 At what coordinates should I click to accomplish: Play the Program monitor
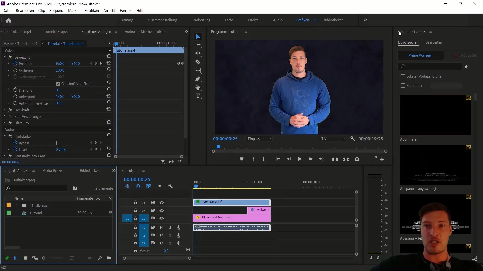pos(299,159)
